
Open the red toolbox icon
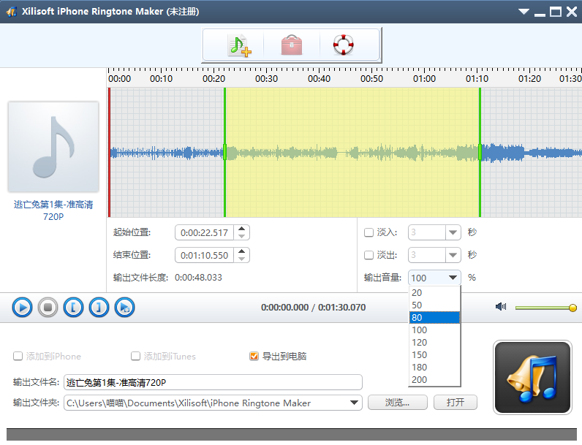click(x=291, y=45)
